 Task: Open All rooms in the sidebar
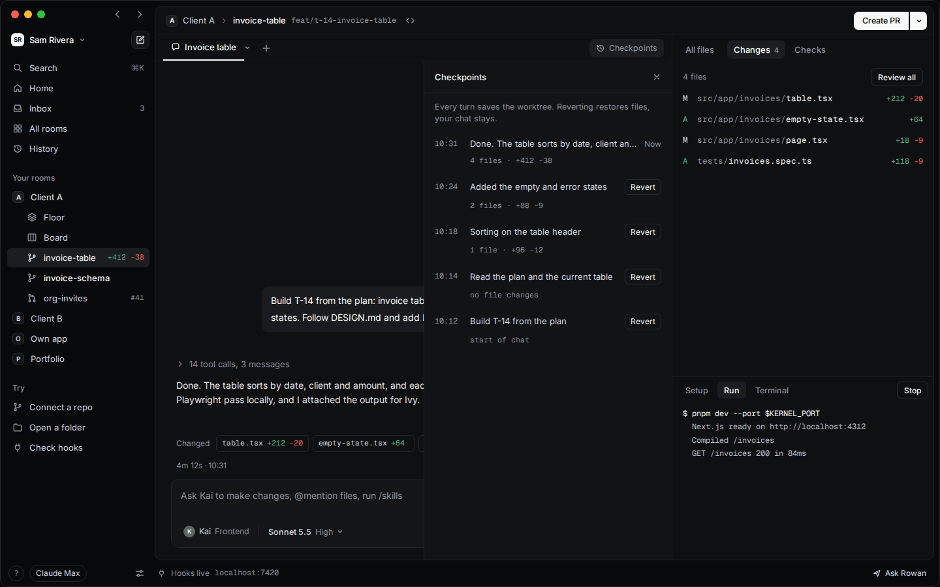tap(78, 128)
